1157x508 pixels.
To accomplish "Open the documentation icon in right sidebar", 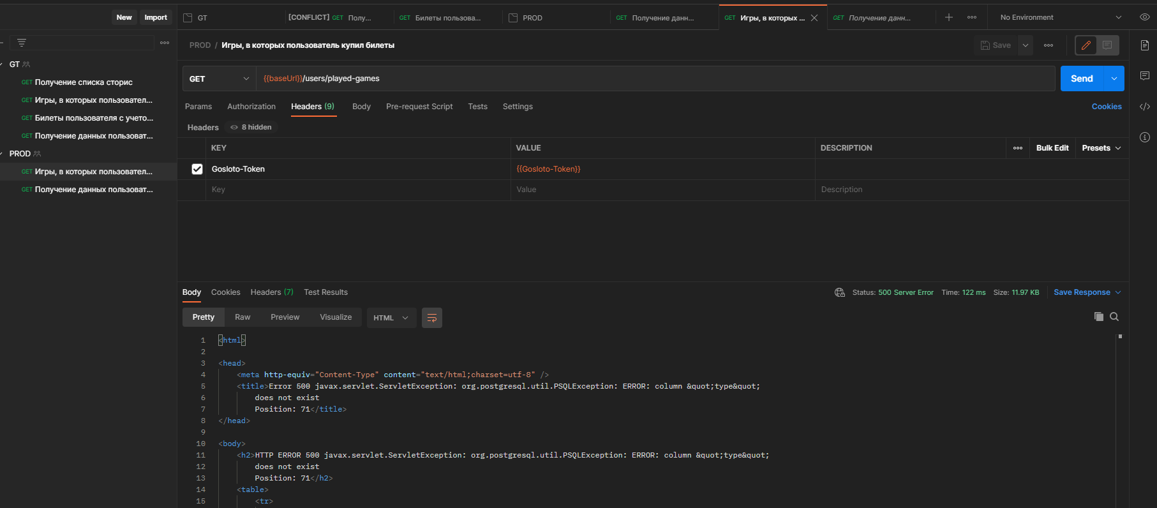I will click(x=1144, y=45).
